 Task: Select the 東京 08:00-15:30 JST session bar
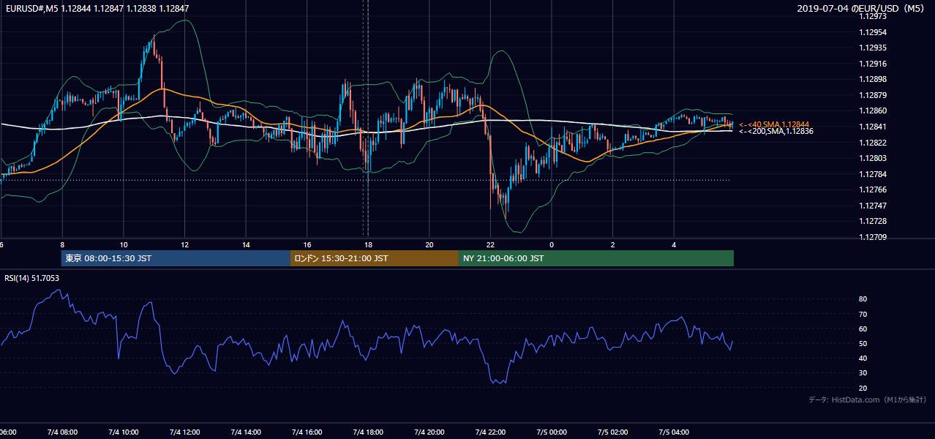(x=176, y=258)
